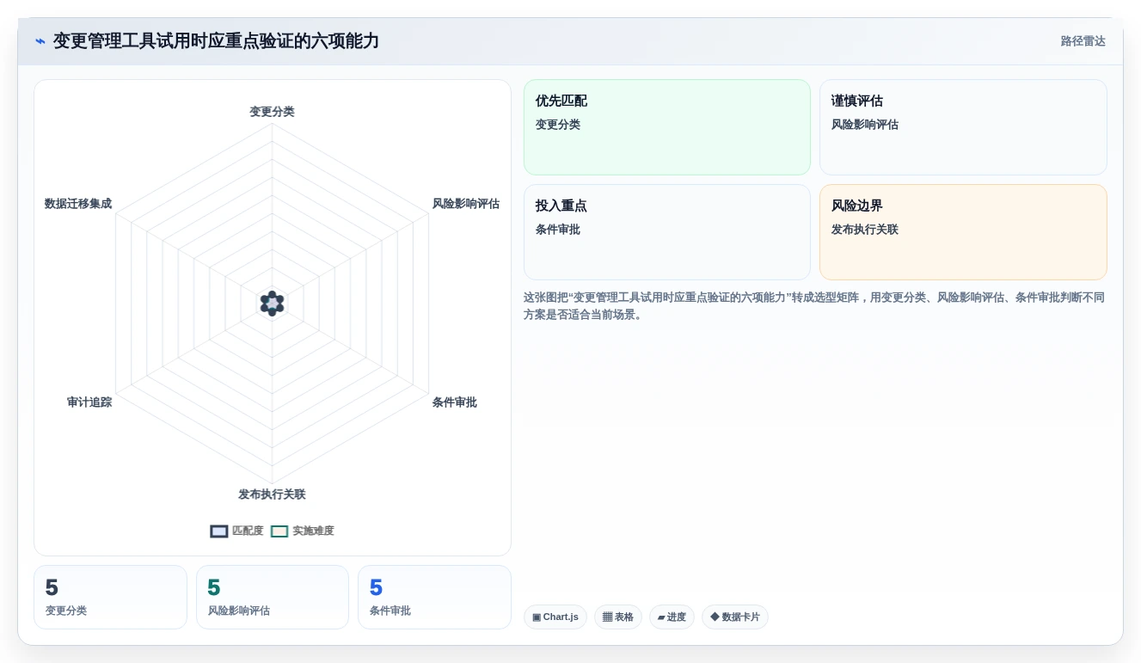
Task: Click the title 变更管理工具试用时应重点验证的六项能力
Action: tap(216, 41)
